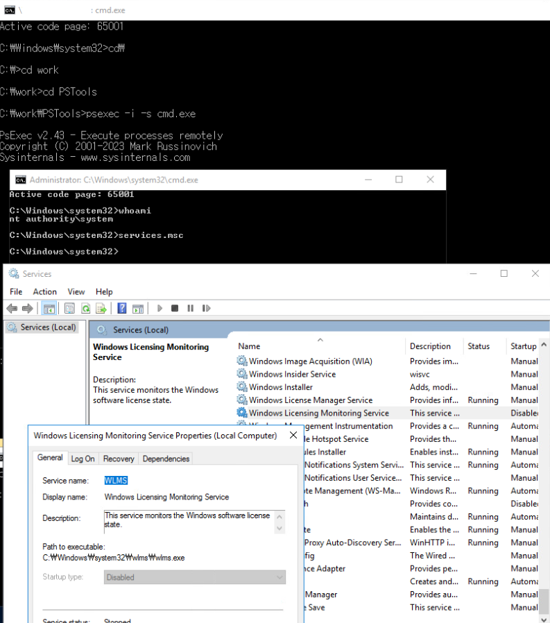Minimize the Services window
This screenshot has width=550, height=623.
(x=473, y=273)
